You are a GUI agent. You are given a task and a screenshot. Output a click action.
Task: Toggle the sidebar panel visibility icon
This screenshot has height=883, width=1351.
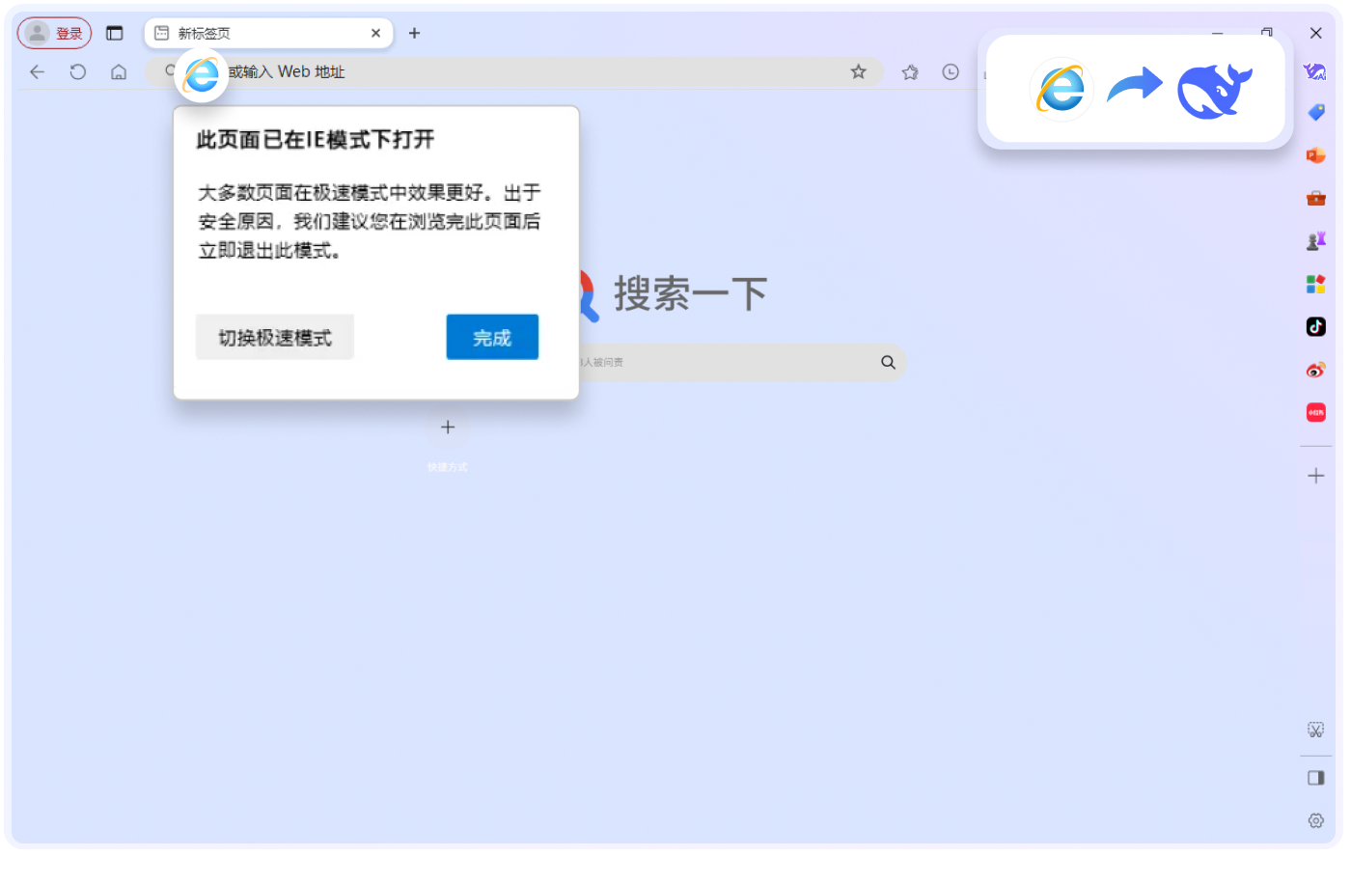[x=1316, y=778]
